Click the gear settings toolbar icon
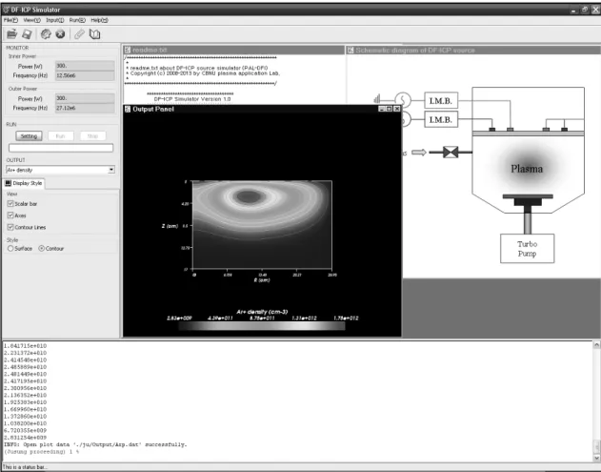This screenshot has height=472, width=601. 46,34
